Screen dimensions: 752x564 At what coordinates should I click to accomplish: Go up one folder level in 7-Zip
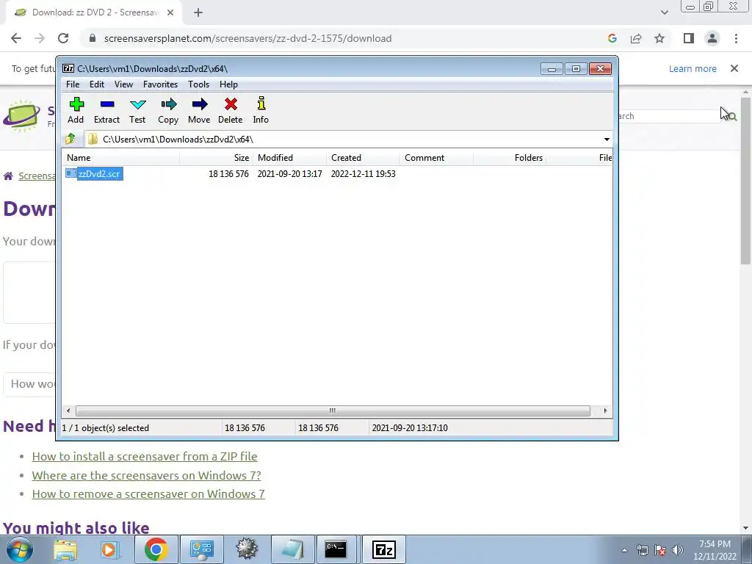[70, 139]
